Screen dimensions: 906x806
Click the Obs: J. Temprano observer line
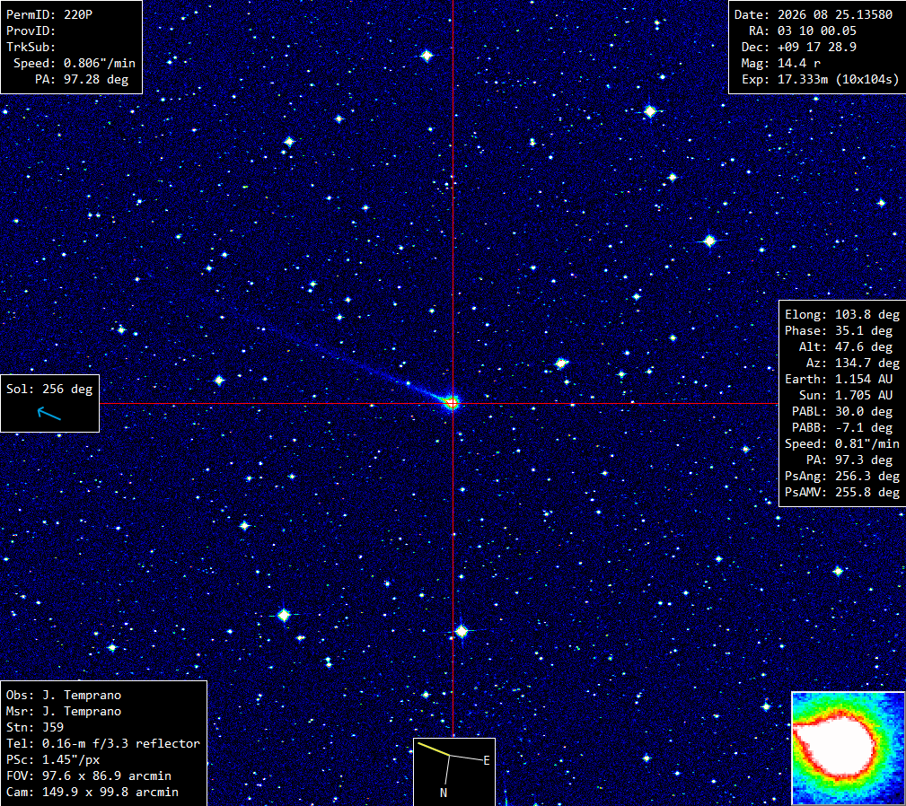click(x=64, y=695)
